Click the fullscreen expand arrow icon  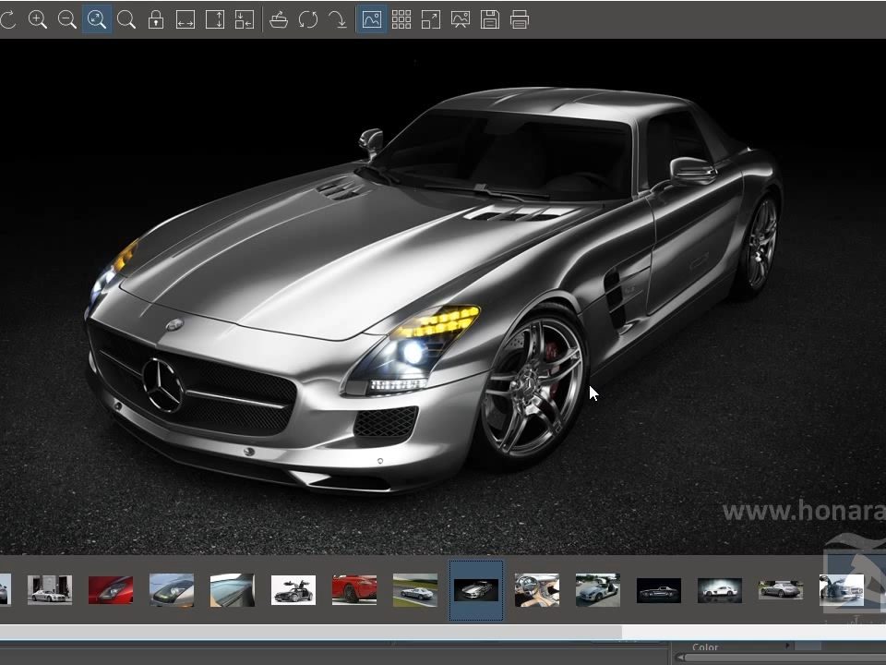[431, 19]
